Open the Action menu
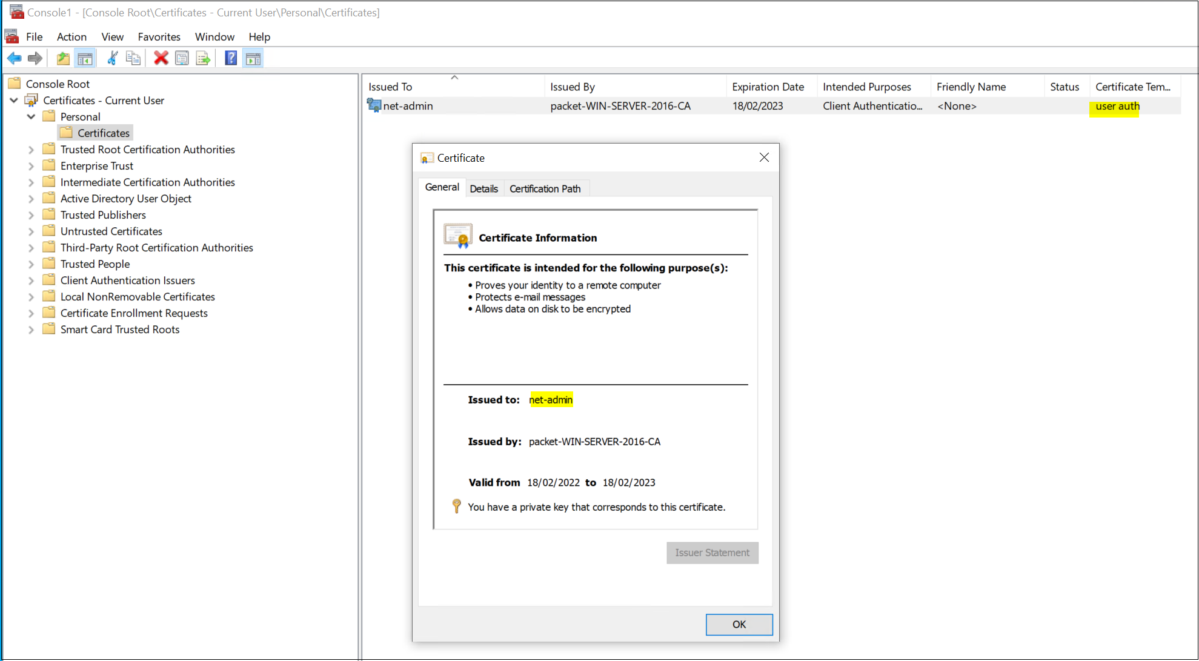 point(71,36)
